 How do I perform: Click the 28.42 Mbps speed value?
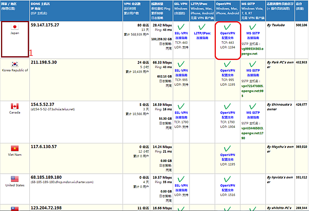(162, 25)
